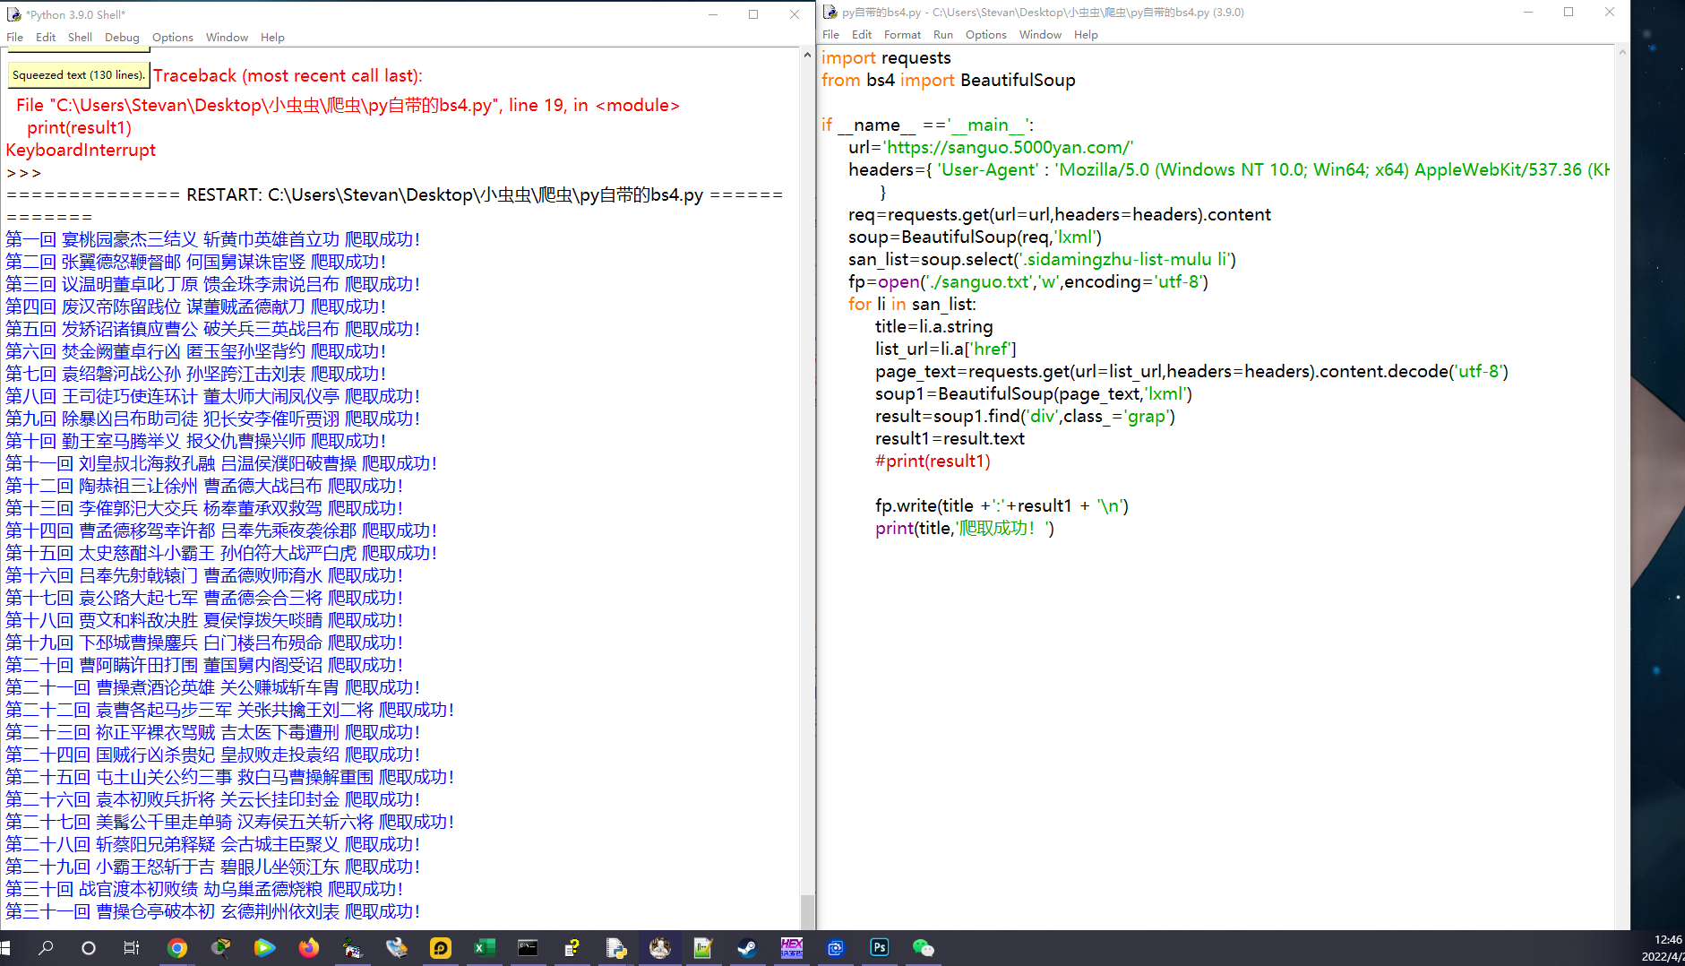Open Options menu in Python Shell
This screenshot has height=966, width=1685.
point(173,37)
